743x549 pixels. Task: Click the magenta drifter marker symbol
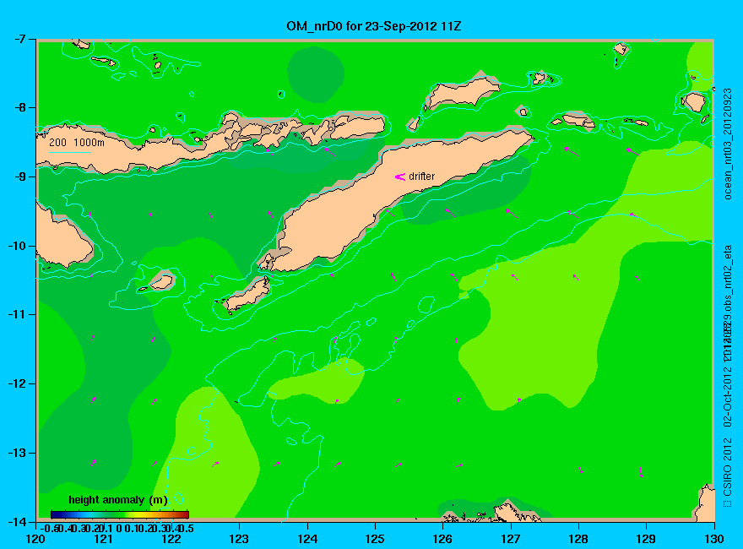tap(400, 177)
